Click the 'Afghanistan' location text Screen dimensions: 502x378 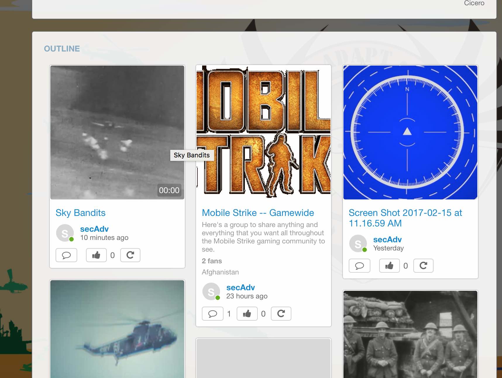click(x=220, y=272)
